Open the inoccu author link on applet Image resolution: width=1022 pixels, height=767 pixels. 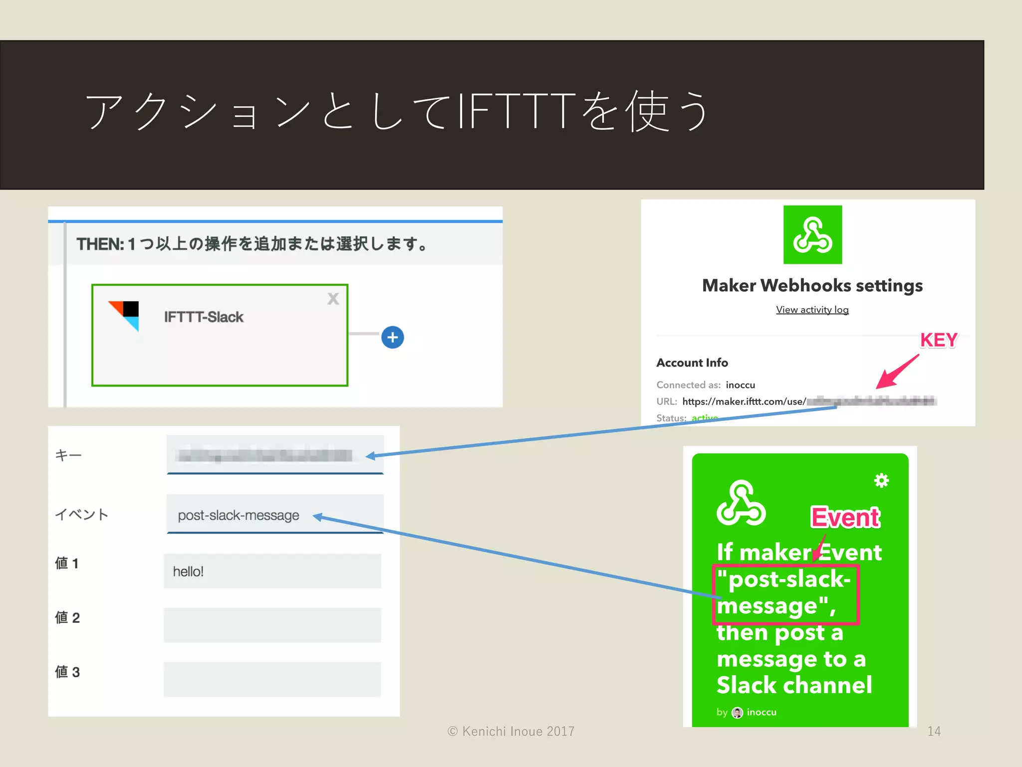(x=762, y=712)
